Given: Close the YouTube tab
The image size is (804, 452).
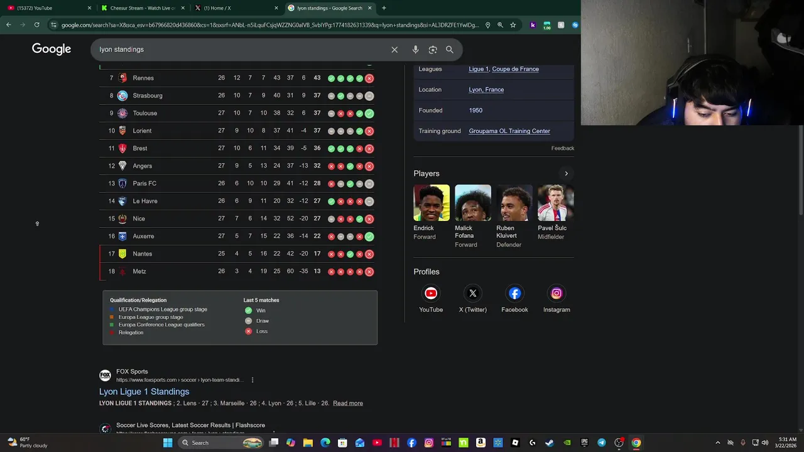Looking at the screenshot, I should pyautogui.click(x=89, y=8).
